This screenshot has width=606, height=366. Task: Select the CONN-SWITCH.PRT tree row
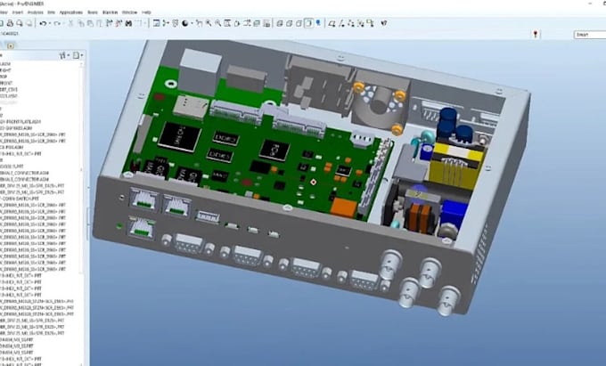20,199
